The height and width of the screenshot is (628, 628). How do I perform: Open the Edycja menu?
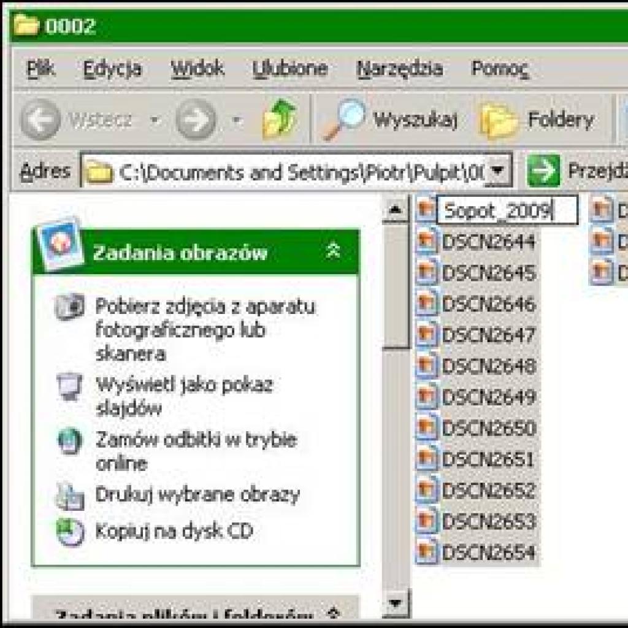(x=113, y=69)
